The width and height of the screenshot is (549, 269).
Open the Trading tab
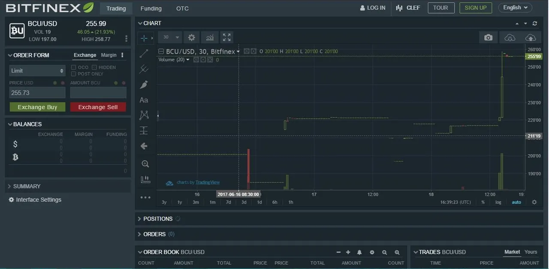coord(116,8)
